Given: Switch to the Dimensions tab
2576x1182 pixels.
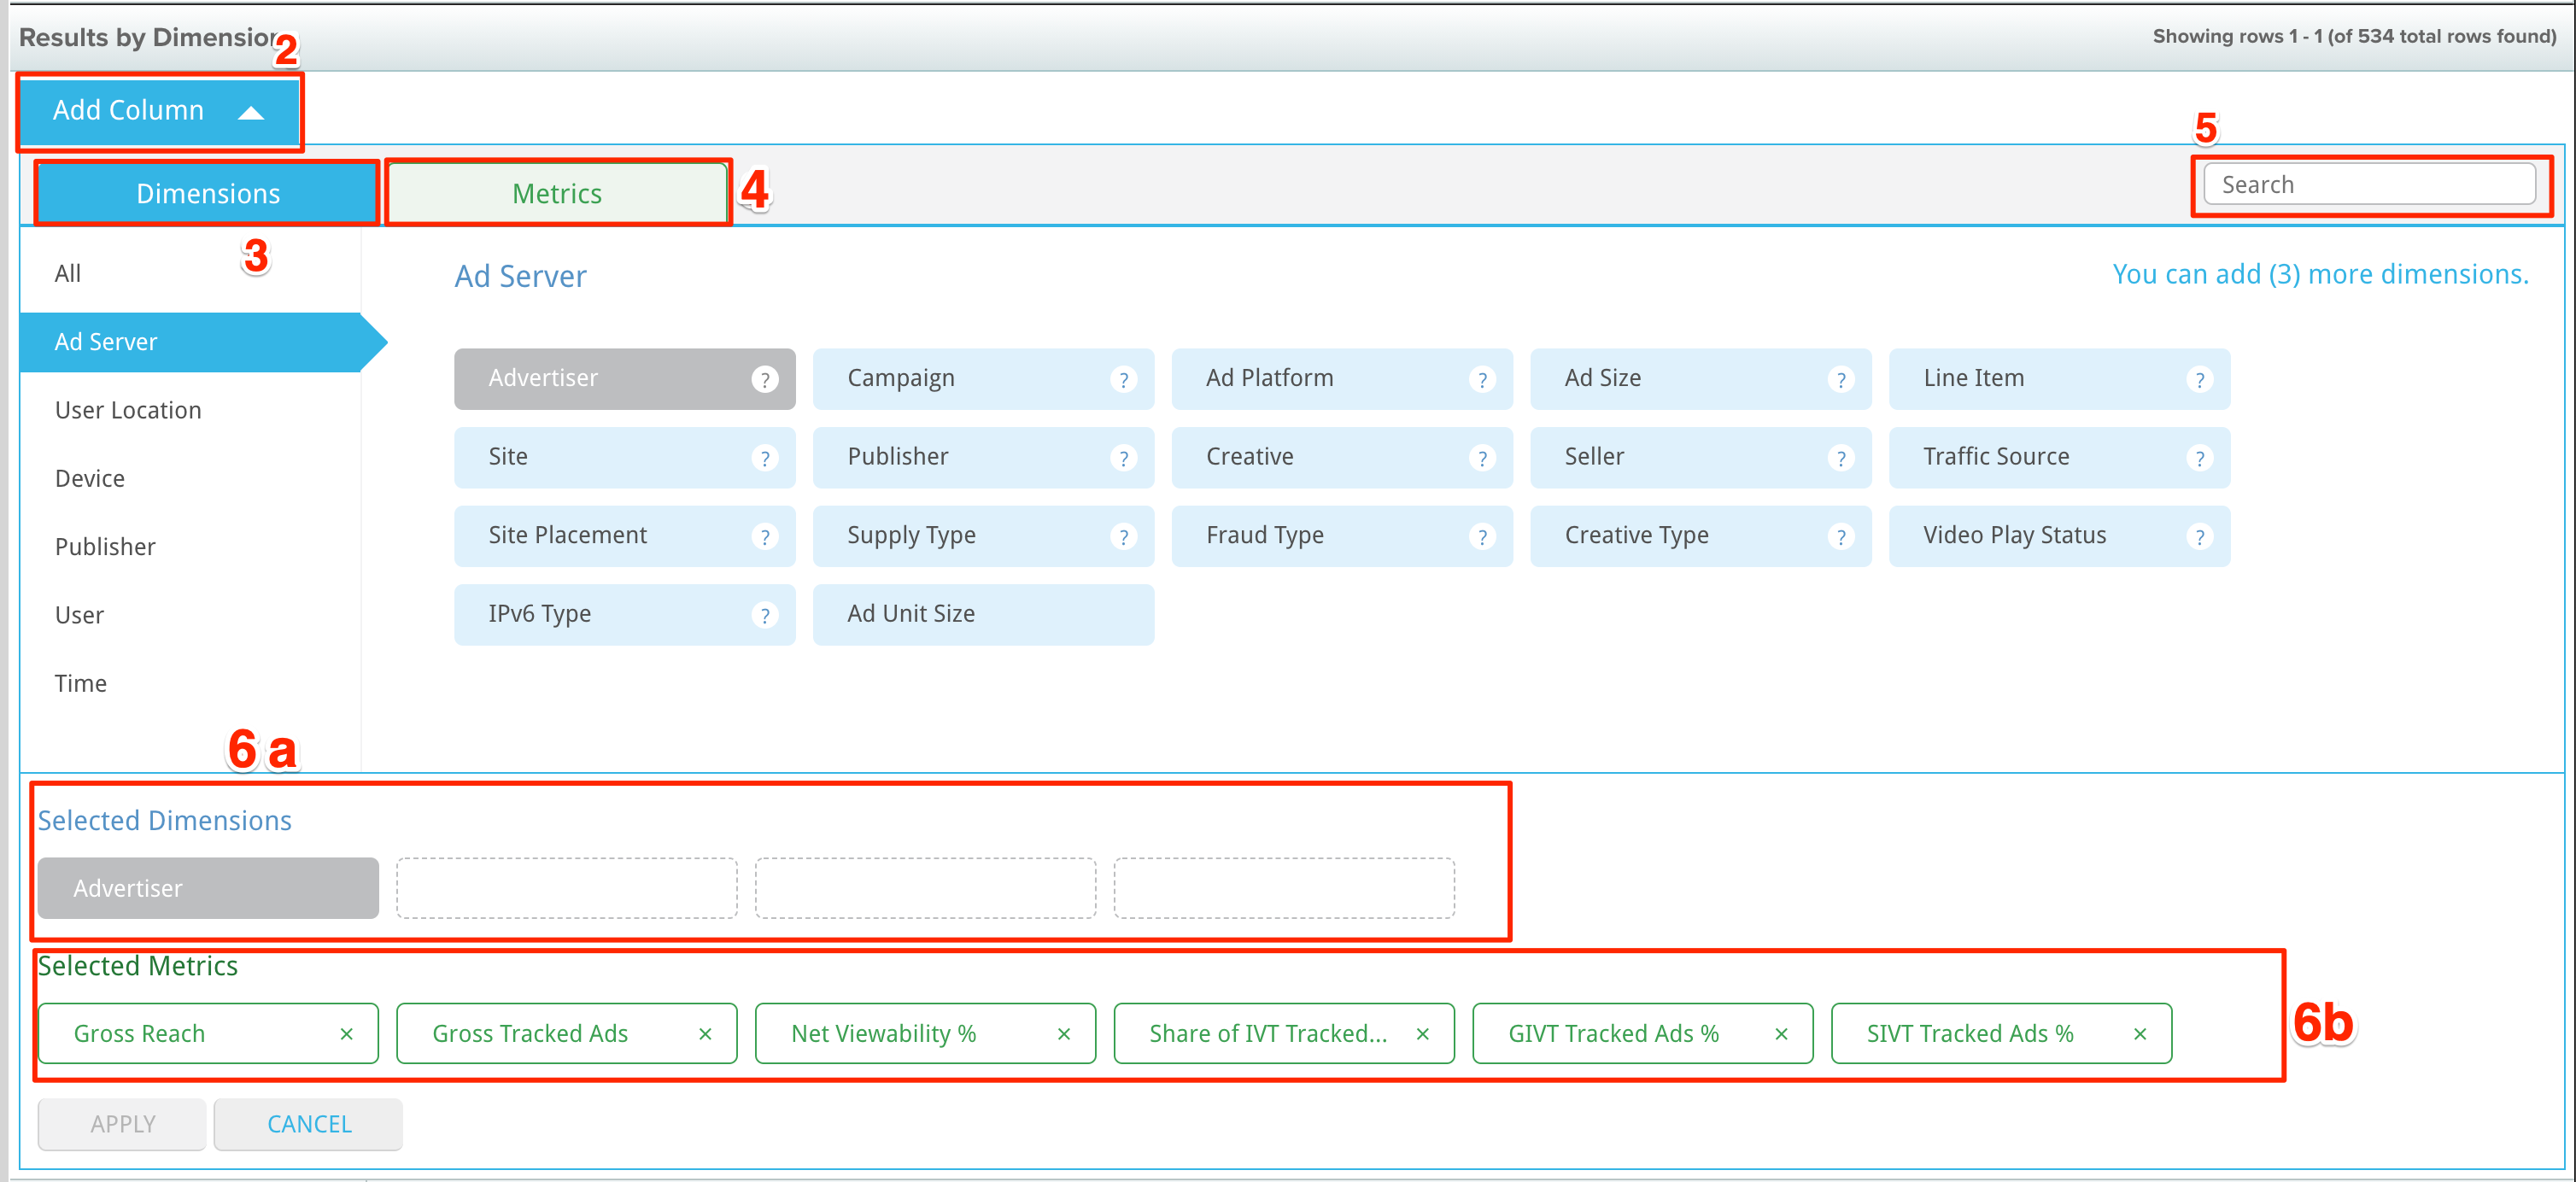Looking at the screenshot, I should (x=207, y=193).
